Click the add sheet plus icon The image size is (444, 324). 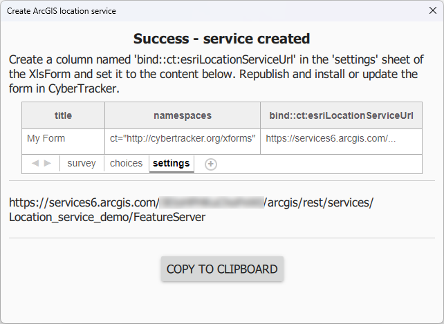211,164
